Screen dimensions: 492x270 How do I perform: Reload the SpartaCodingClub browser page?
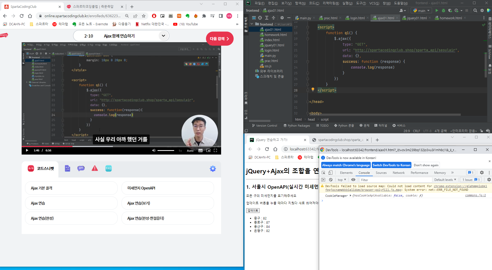[x=22, y=16]
